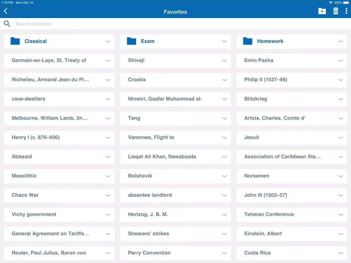Image resolution: width=351 pixels, height=263 pixels.
Task: Open the Homework folder icon
Action: 248,41
